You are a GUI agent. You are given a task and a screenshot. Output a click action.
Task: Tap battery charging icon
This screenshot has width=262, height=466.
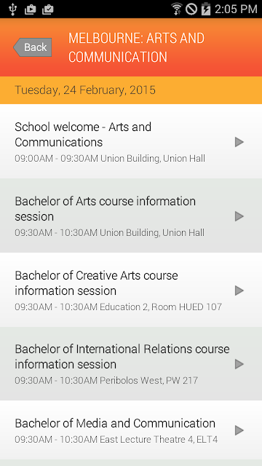point(206,9)
